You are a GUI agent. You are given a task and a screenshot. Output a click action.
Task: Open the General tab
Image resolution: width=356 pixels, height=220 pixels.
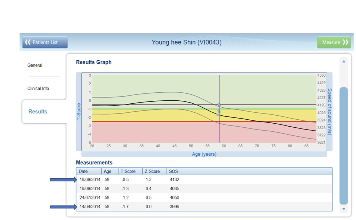[35, 65]
